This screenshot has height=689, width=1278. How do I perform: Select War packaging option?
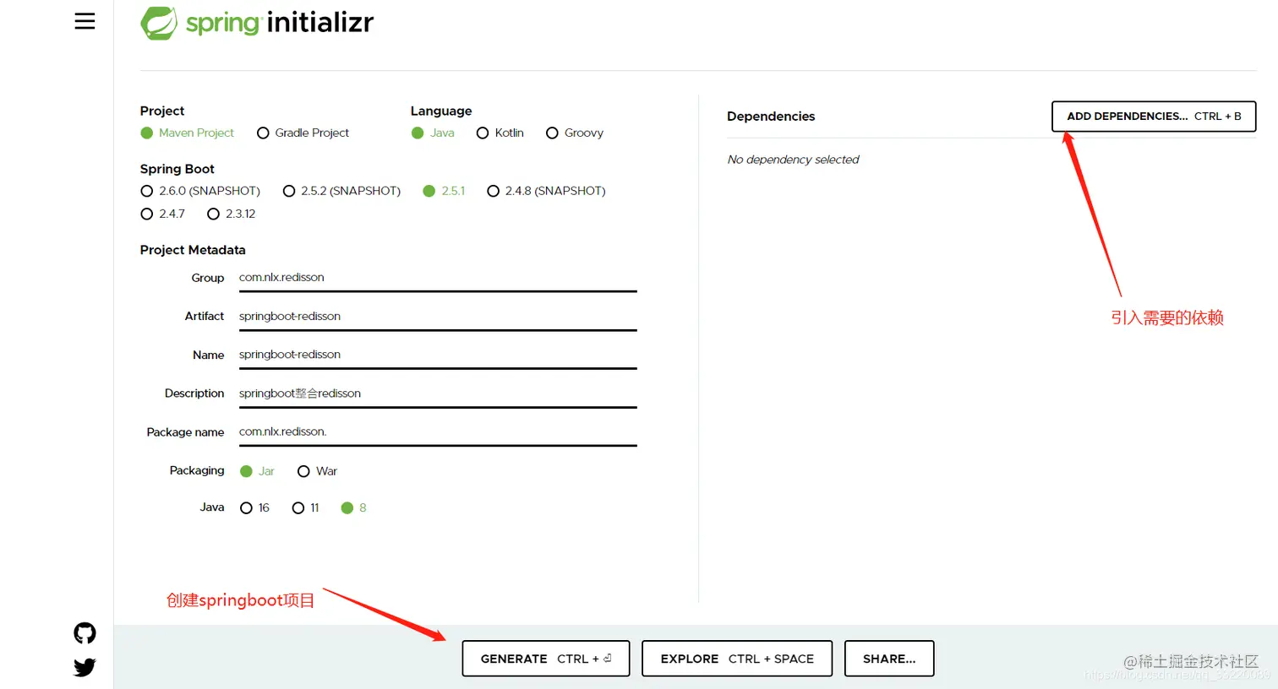click(317, 471)
